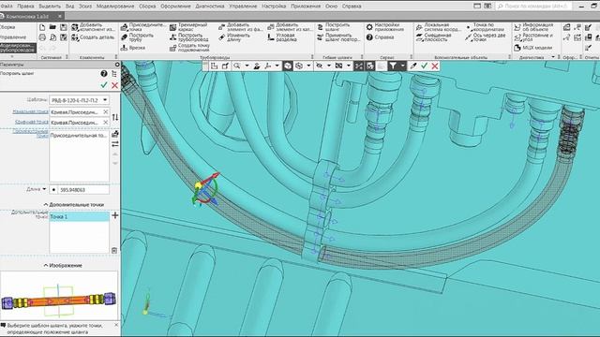Click the Справка ribbon button
Image resolution: width=600 pixels, height=337 pixels.
point(380,37)
